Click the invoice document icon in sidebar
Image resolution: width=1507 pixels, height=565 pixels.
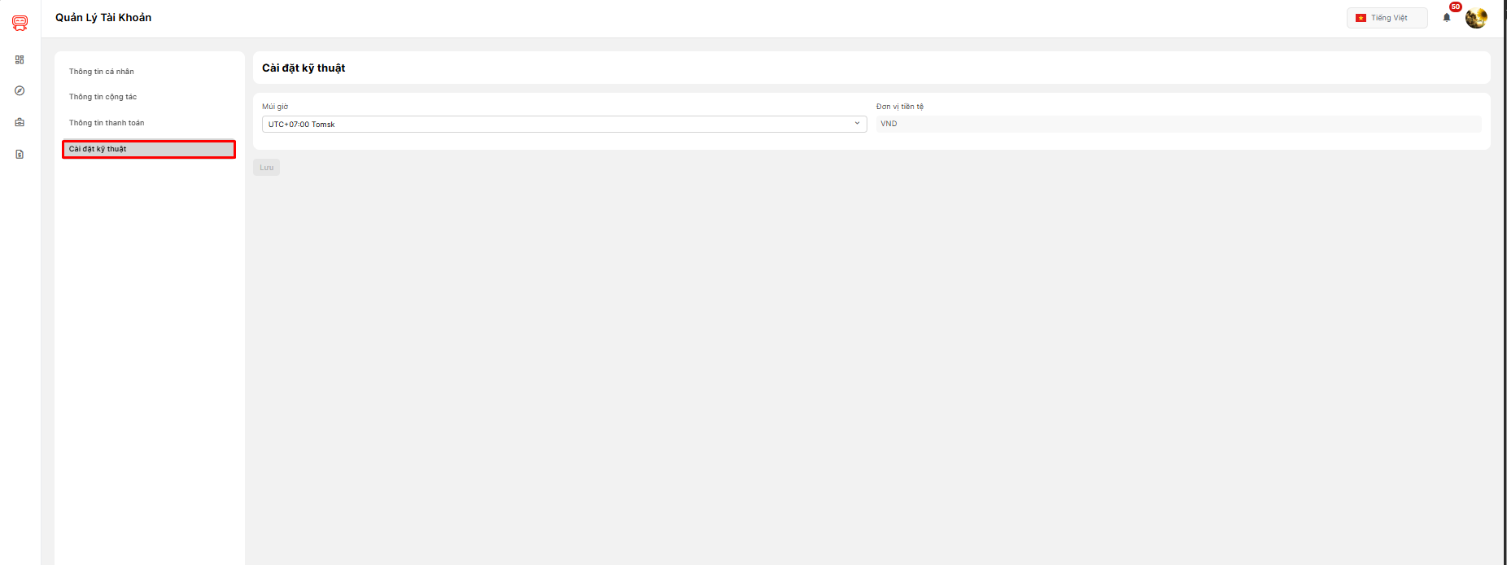pyautogui.click(x=20, y=154)
